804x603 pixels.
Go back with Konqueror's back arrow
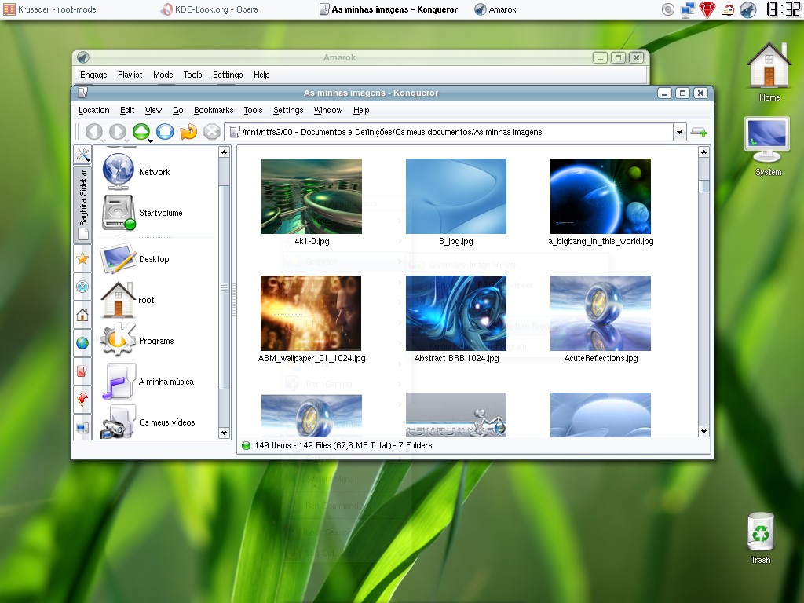tap(94, 132)
